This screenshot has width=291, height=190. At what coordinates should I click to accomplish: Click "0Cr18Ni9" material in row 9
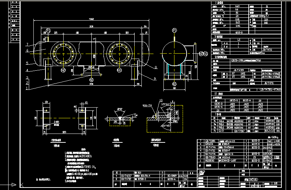click(171, 176)
